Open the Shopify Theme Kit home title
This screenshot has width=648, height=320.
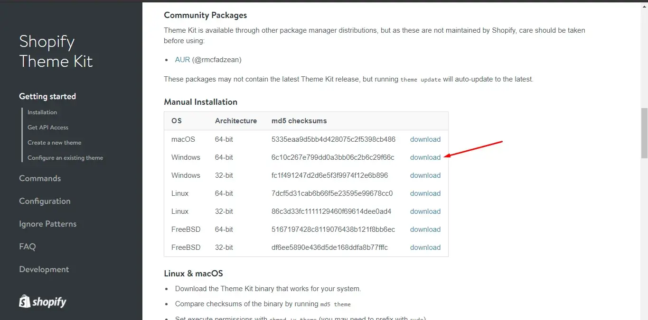[56, 51]
